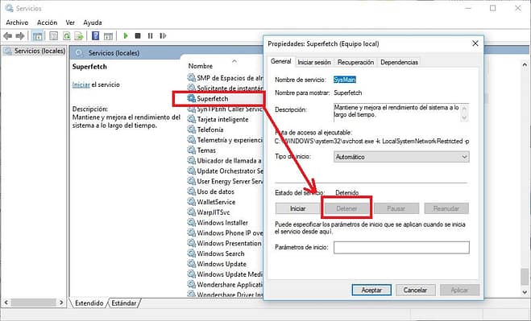
Task: Click gear icon next to Telefonía
Action: tap(191, 130)
